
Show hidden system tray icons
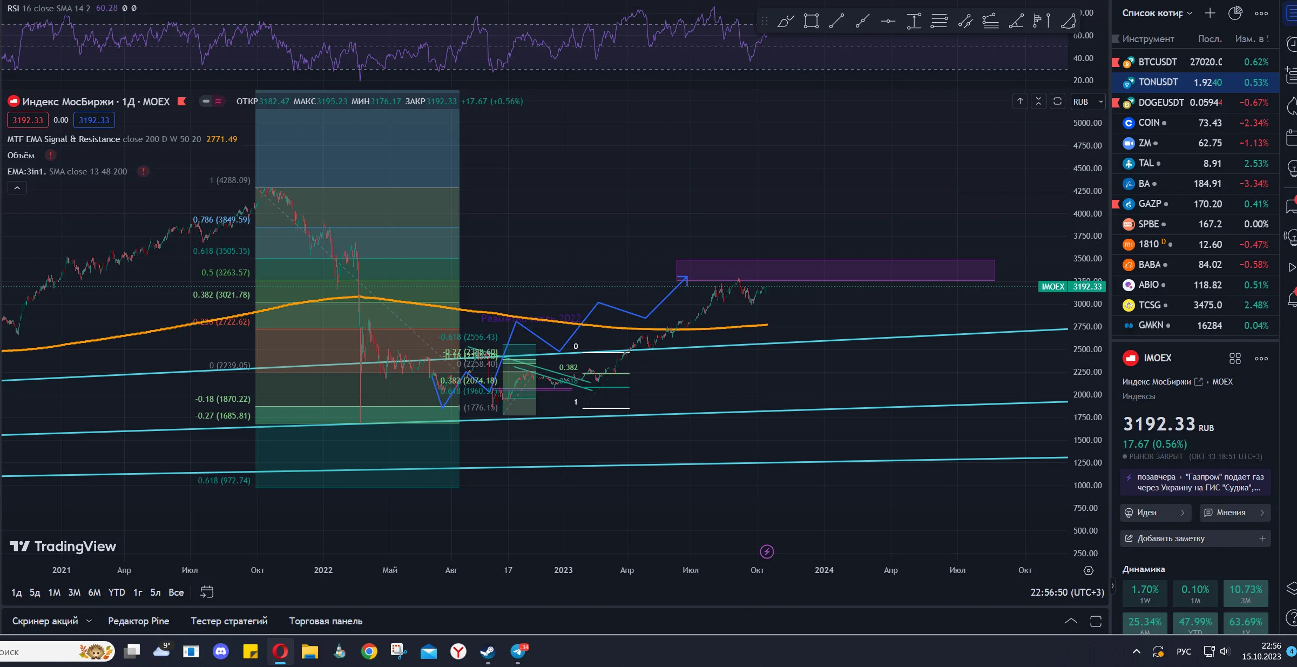pos(1136,651)
